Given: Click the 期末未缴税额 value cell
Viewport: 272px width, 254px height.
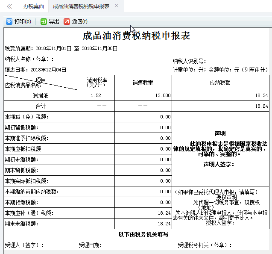Looking at the screenshot, I should (143, 224).
